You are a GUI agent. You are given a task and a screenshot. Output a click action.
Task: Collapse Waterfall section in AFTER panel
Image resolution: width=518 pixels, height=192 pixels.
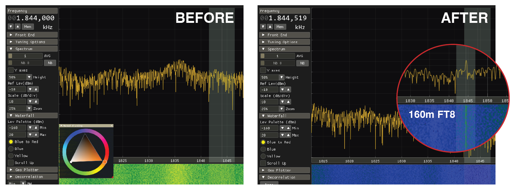point(284,116)
